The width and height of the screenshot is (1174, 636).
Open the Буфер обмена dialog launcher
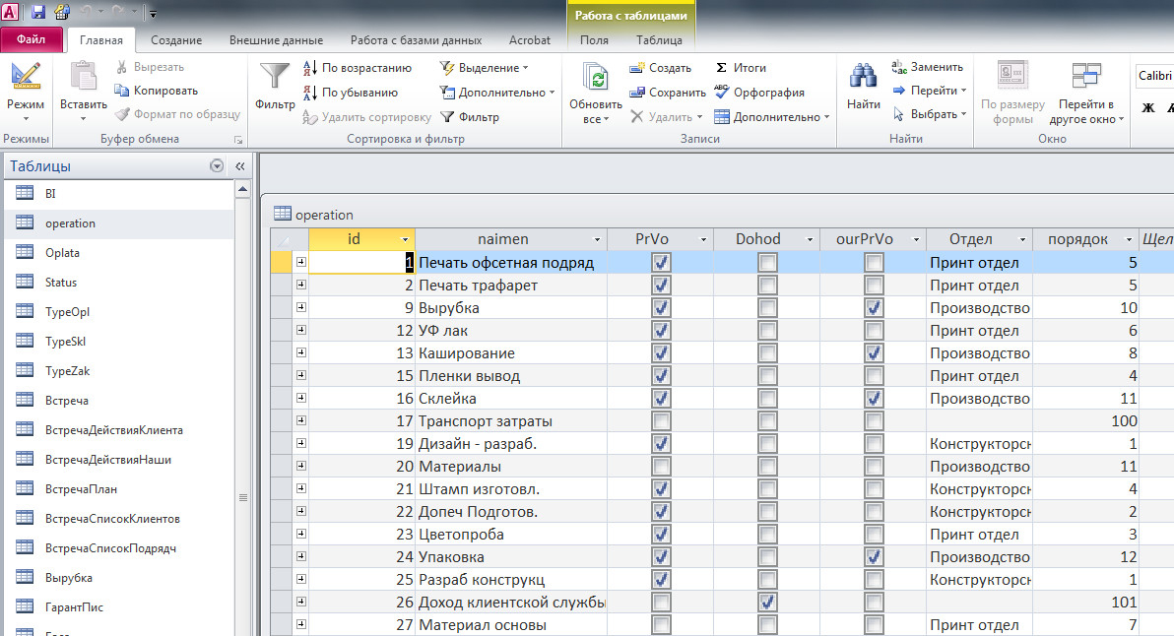click(238, 140)
